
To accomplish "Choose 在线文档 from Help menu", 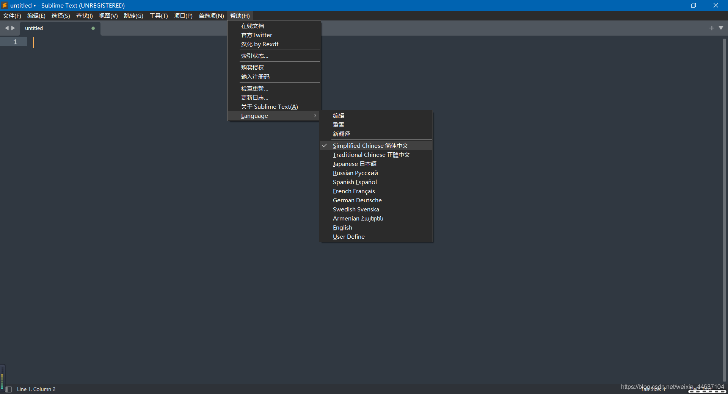I will (274, 26).
